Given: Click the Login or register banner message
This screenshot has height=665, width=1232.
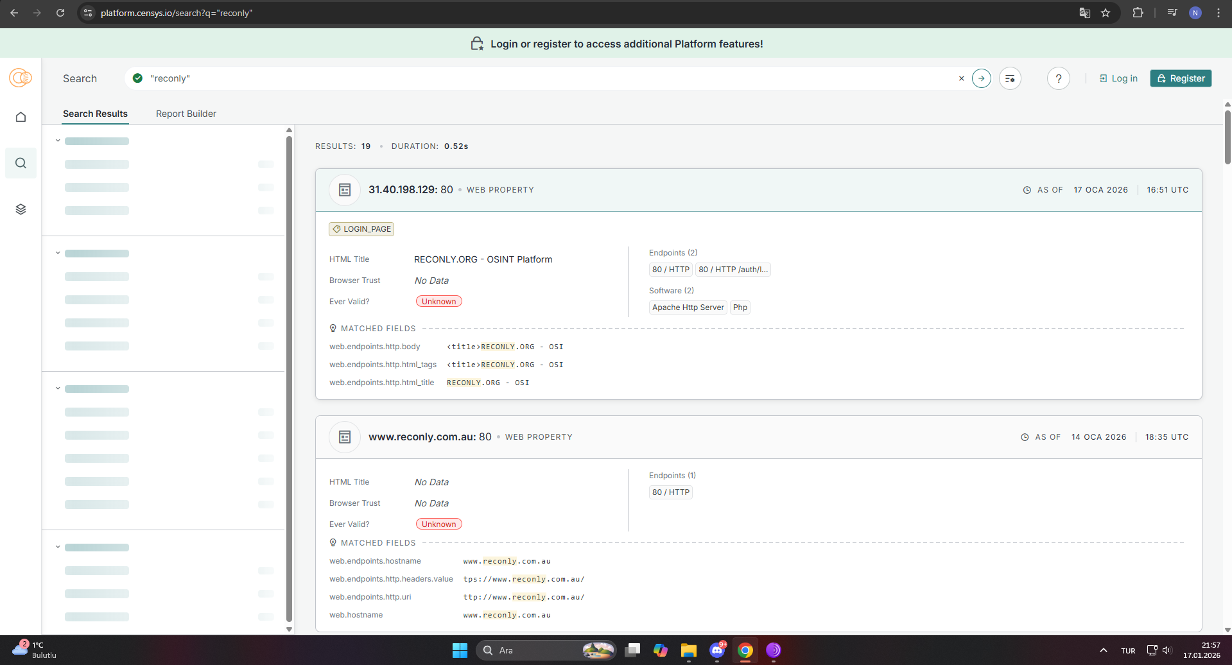Looking at the screenshot, I should coord(627,44).
